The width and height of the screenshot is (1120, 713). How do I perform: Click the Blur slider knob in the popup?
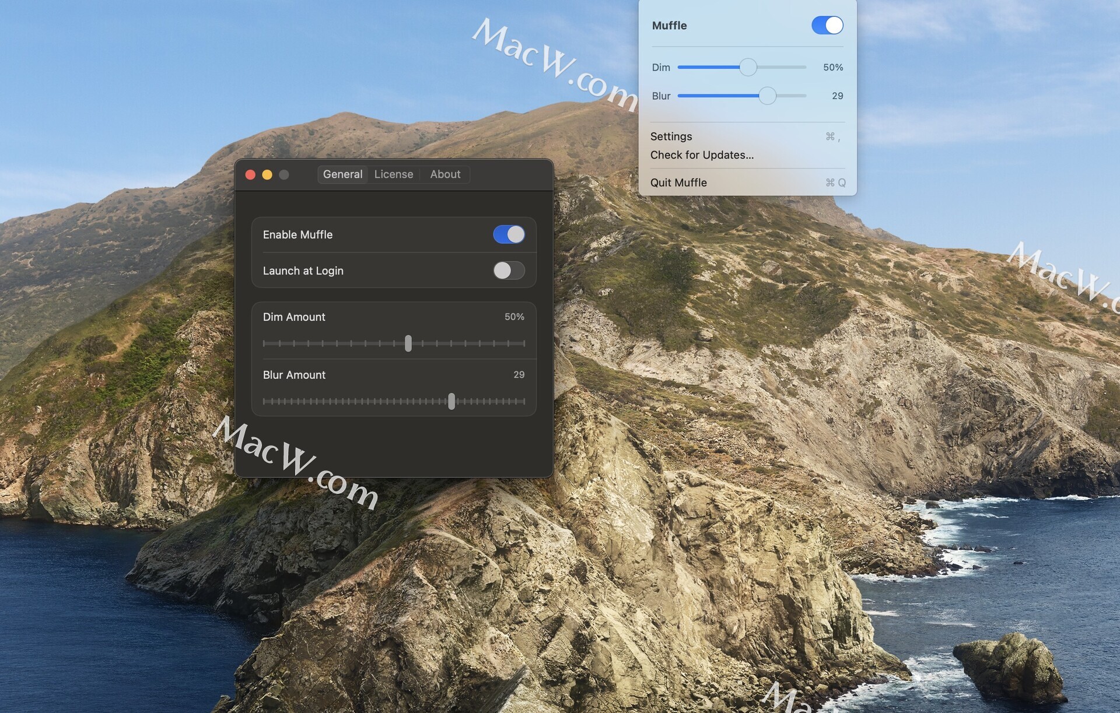[767, 96]
